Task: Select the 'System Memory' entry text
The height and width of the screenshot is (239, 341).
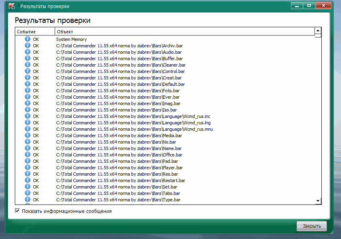Action: (71, 39)
